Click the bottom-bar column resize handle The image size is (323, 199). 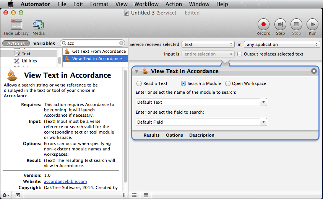click(x=125, y=195)
